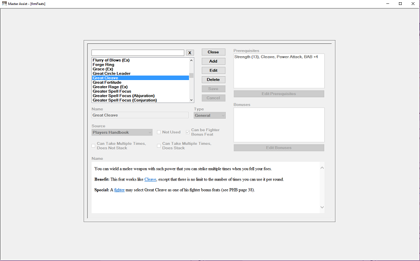Click Edit Bonuses button

point(279,148)
